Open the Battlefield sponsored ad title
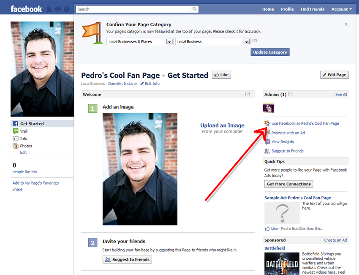The image size is (359, 275). point(275,248)
